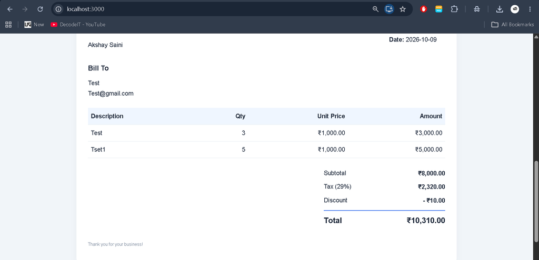Open the Chrome three-dot menu
The width and height of the screenshot is (539, 260).
(530, 9)
